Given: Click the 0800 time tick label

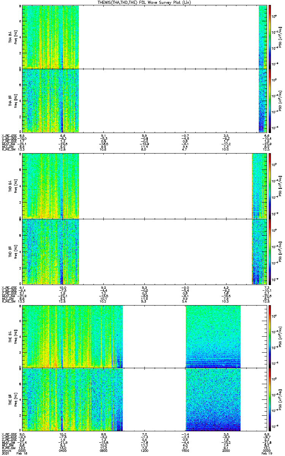Looking at the screenshot, I should [104, 450].
